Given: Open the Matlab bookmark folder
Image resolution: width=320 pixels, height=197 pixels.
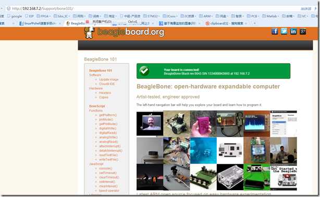Looking at the screenshot, I should [x=270, y=16].
